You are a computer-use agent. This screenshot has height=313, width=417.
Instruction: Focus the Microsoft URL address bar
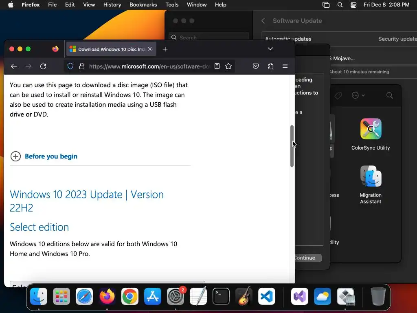pyautogui.click(x=149, y=66)
